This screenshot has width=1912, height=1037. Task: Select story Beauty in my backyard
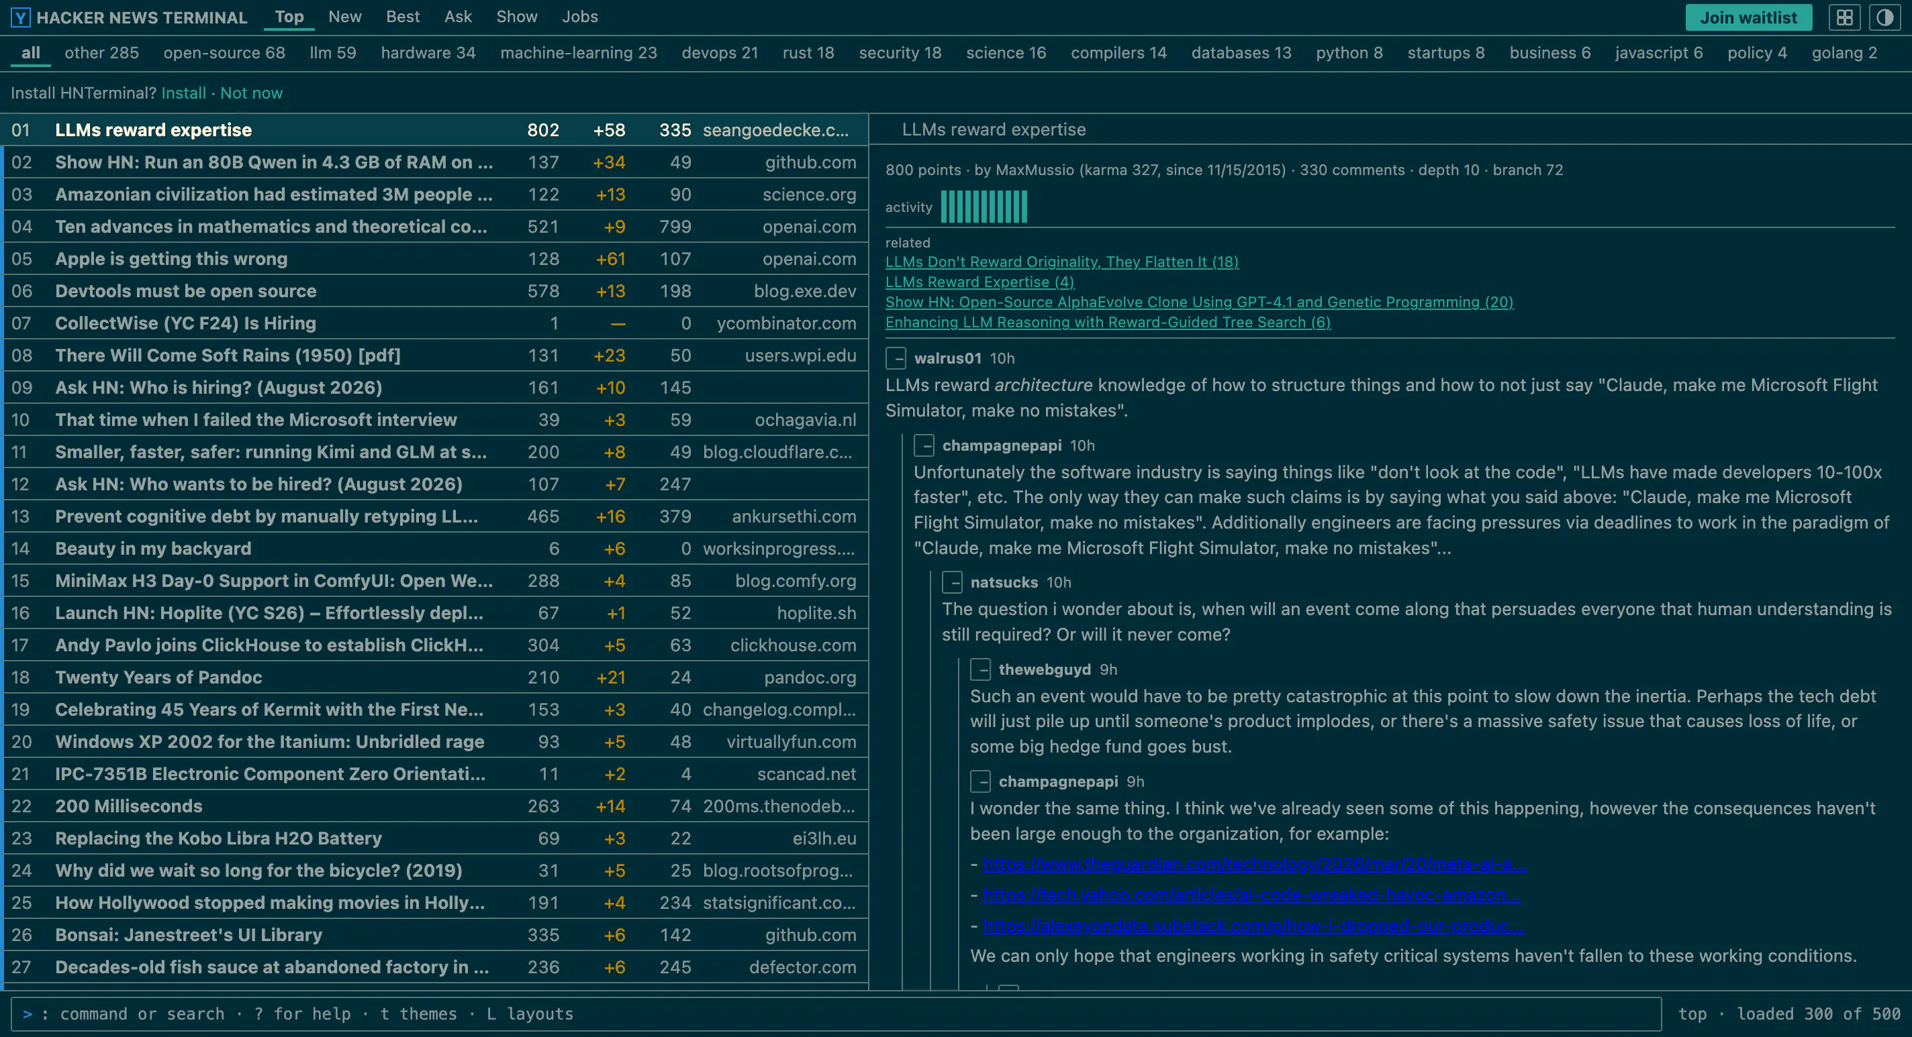[x=434, y=549]
